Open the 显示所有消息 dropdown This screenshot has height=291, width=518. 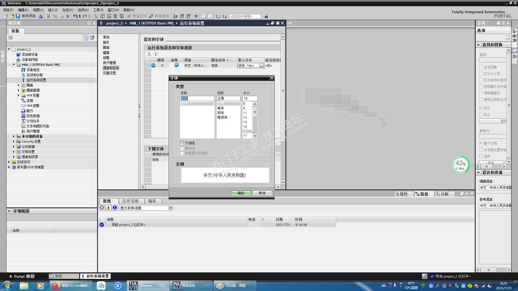(171, 208)
